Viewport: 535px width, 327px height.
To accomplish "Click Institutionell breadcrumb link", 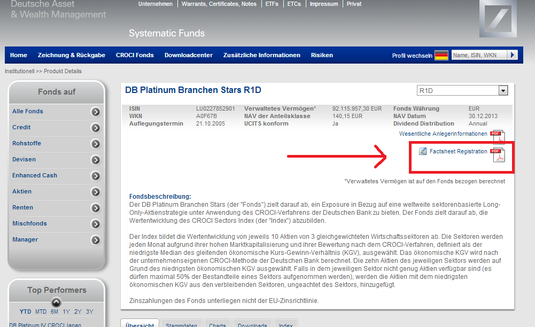I will (19, 71).
